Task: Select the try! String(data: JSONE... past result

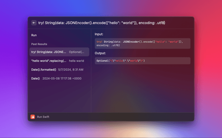Action: (49, 52)
